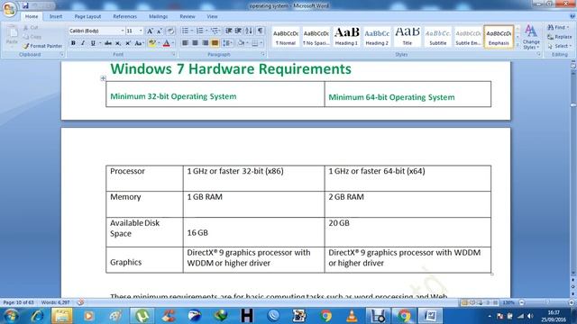
Task: Open Chrome from the Windows taskbar
Action: pyautogui.click(x=325, y=316)
